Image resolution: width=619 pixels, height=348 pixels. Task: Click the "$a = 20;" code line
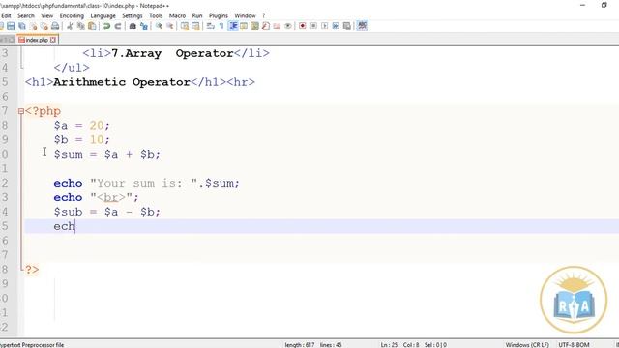(x=81, y=126)
